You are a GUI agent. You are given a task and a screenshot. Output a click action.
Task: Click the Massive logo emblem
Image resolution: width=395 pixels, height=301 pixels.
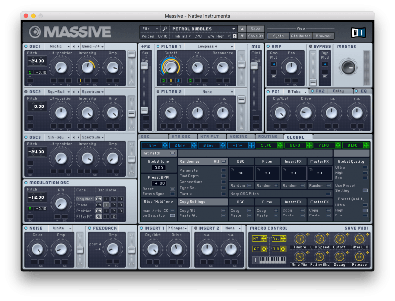[35, 32]
